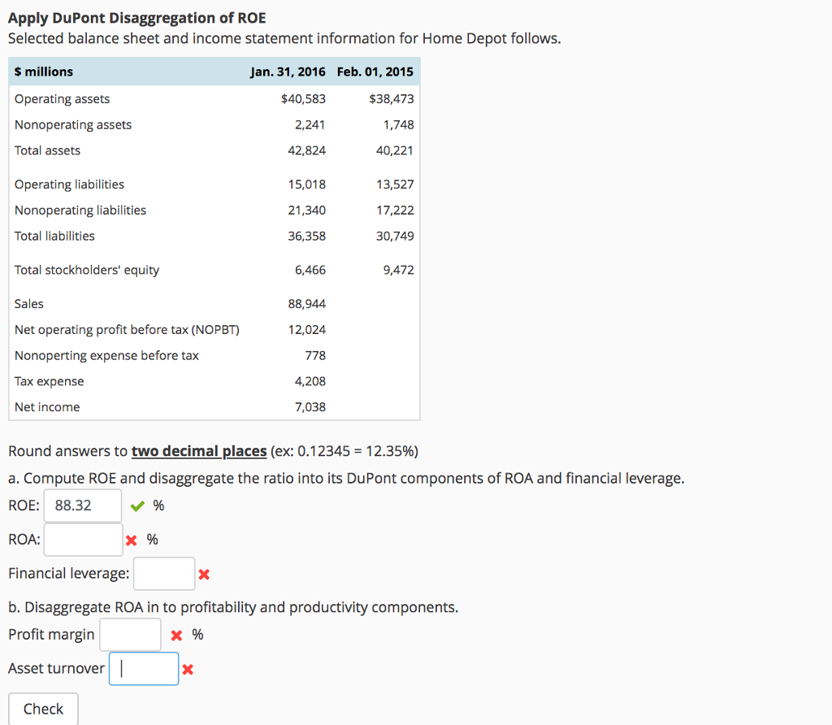
Task: Click the red X beside Financial leverage
Action: [204, 574]
